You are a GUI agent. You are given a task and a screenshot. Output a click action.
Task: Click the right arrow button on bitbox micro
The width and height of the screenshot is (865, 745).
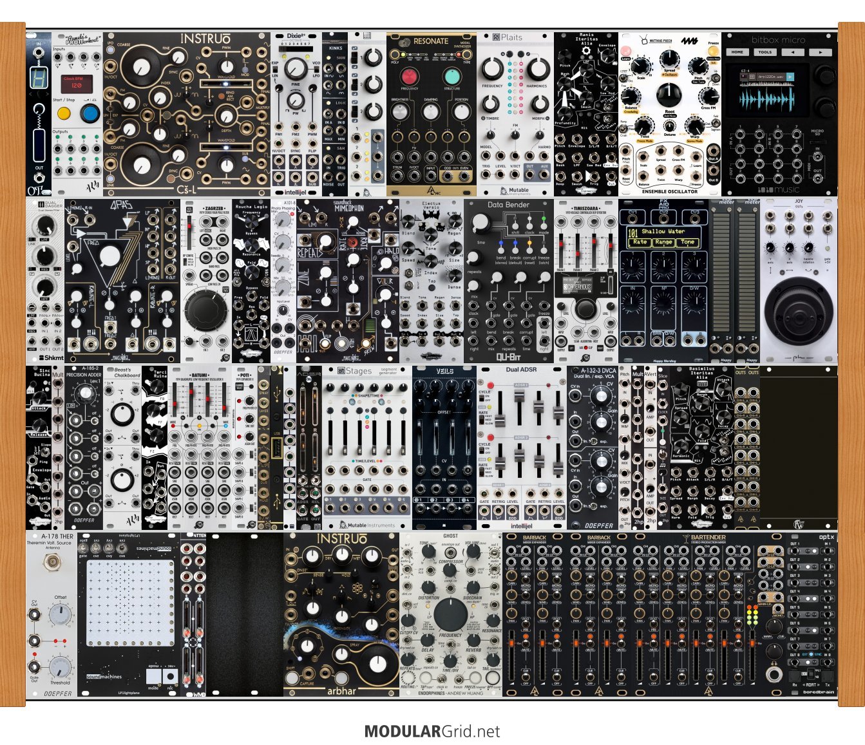tap(821, 52)
